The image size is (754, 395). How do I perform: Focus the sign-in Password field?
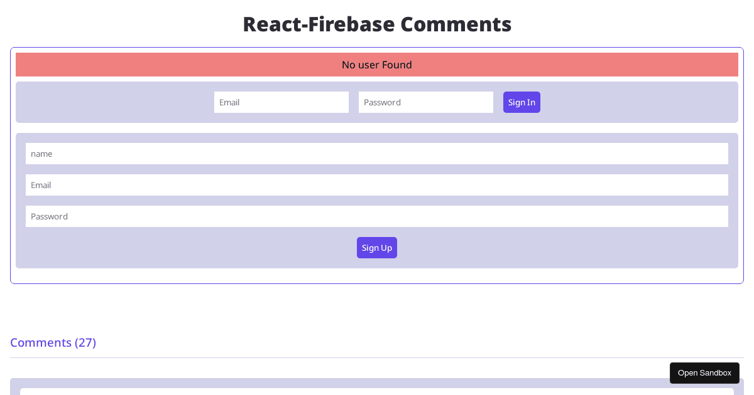(426, 102)
